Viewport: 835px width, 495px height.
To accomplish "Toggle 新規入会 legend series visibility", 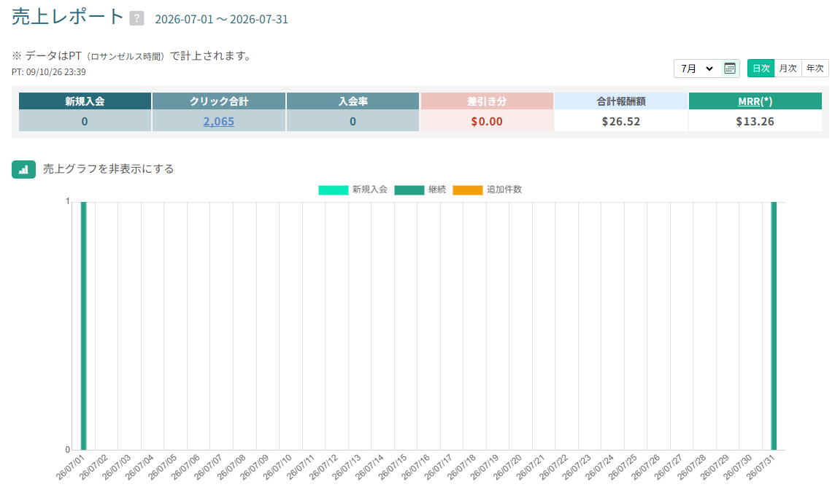I will [x=353, y=190].
